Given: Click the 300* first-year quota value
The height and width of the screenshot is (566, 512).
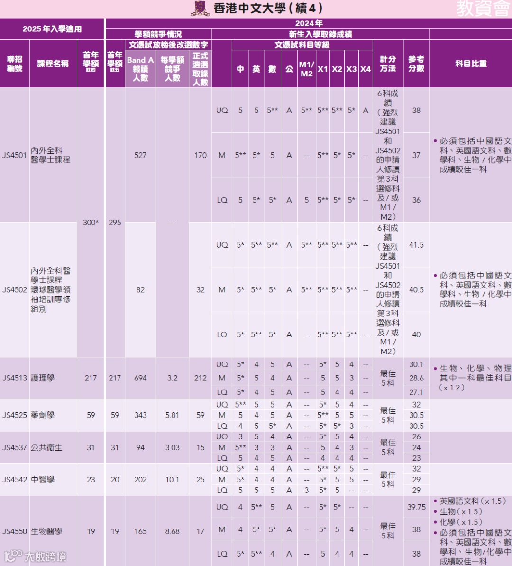Looking at the screenshot, I should [x=91, y=223].
